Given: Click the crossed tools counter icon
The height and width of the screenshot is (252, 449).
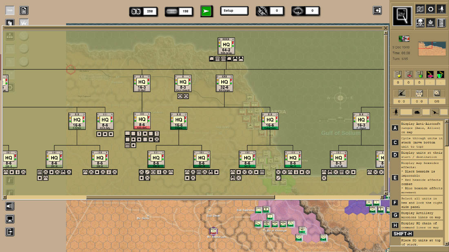Looking at the screenshot, I should [x=262, y=11].
